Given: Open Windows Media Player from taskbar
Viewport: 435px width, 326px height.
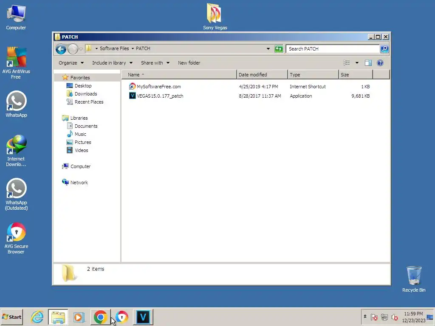Looking at the screenshot, I should pyautogui.click(x=79, y=317).
